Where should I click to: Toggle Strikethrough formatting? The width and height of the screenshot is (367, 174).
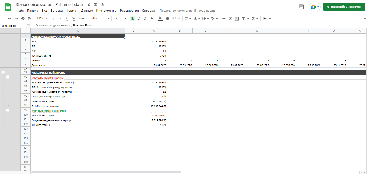tap(145, 19)
